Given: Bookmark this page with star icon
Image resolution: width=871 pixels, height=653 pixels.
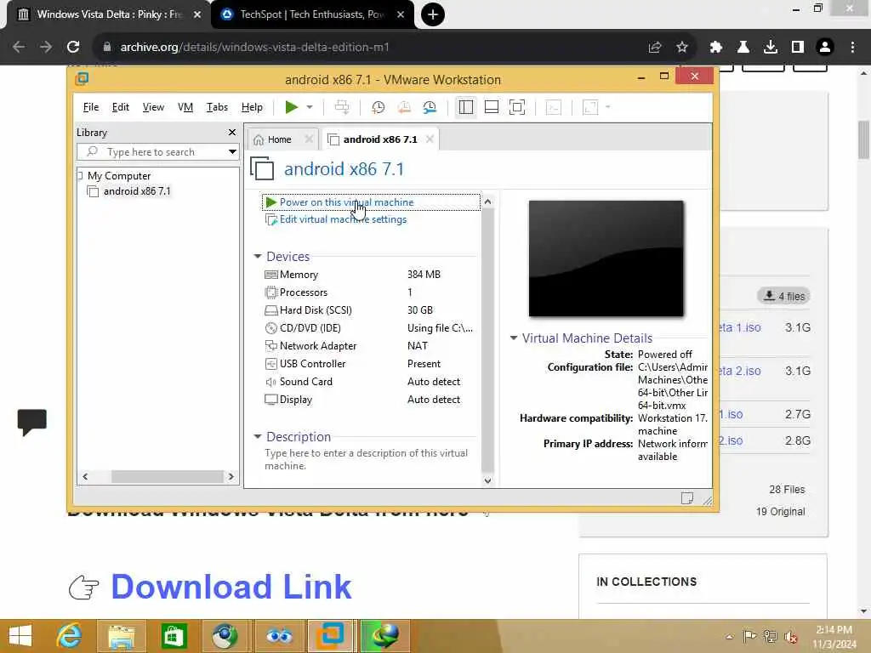Looking at the screenshot, I should [x=681, y=48].
